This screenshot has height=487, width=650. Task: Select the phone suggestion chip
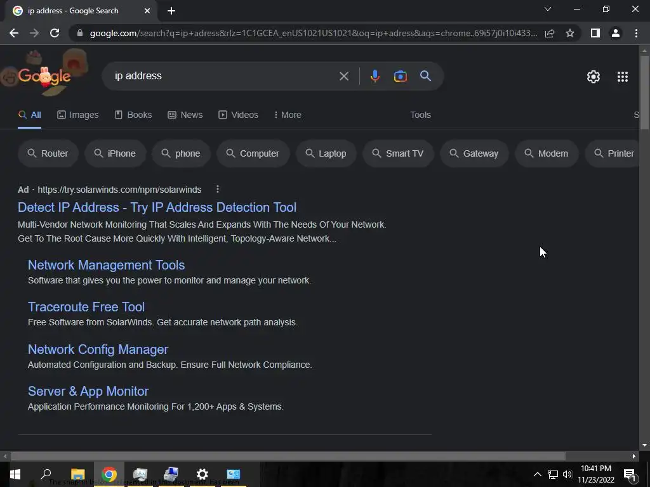coord(181,153)
